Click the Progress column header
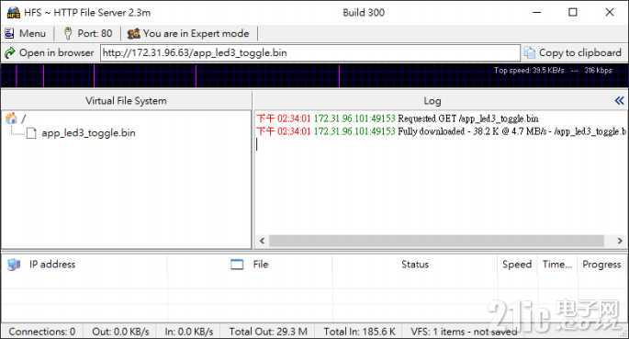 pyautogui.click(x=601, y=265)
